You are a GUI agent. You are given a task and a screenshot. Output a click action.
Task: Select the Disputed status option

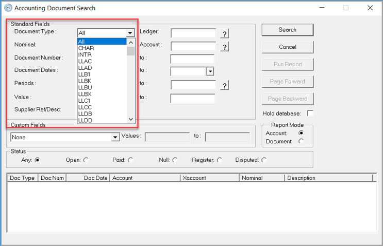click(x=264, y=160)
